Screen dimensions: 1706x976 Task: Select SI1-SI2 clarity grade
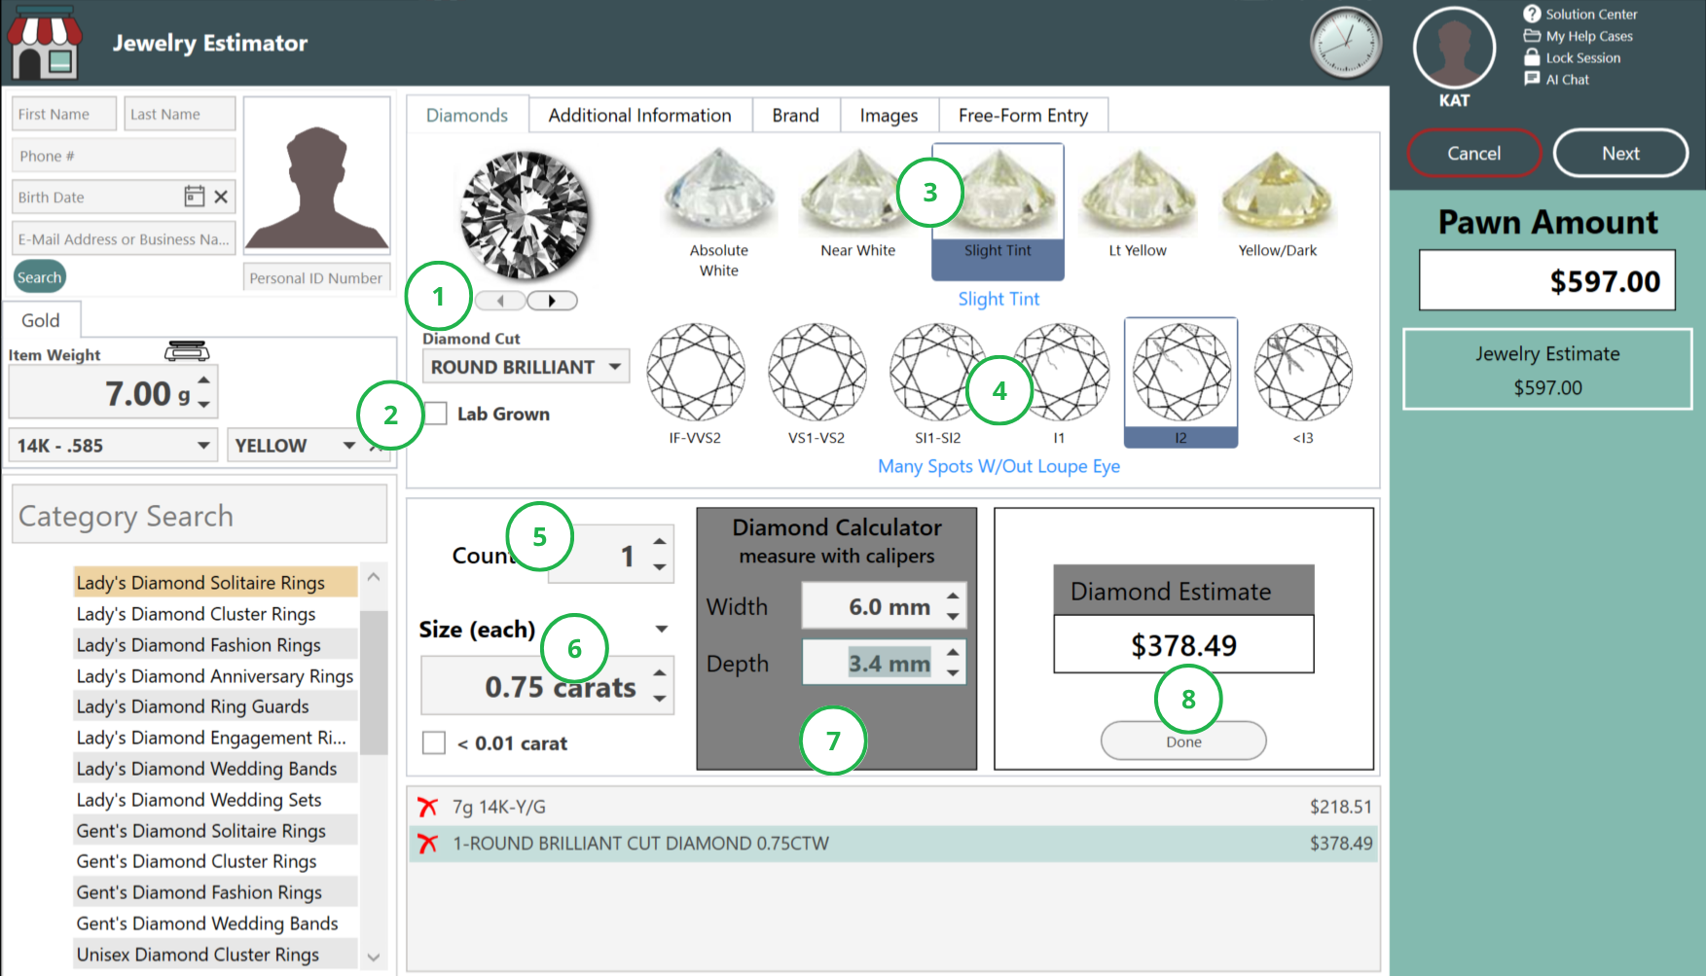937,384
